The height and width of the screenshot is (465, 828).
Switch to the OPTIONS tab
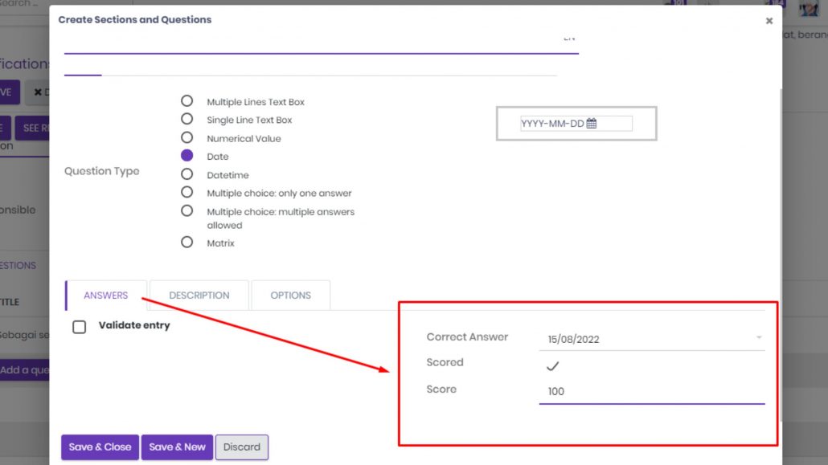point(290,295)
